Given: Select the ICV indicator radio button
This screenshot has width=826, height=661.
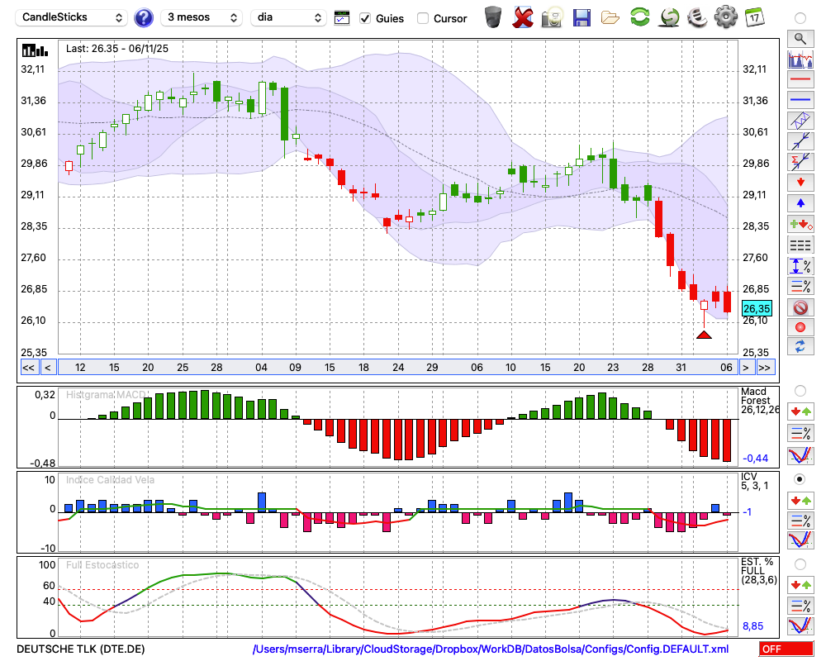Looking at the screenshot, I should tap(800, 479).
